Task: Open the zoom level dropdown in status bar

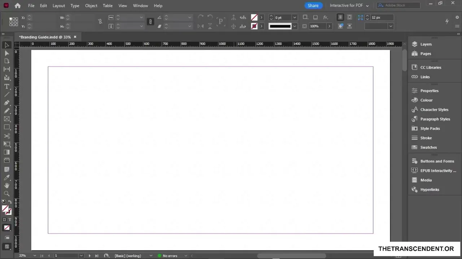Action: point(35,256)
